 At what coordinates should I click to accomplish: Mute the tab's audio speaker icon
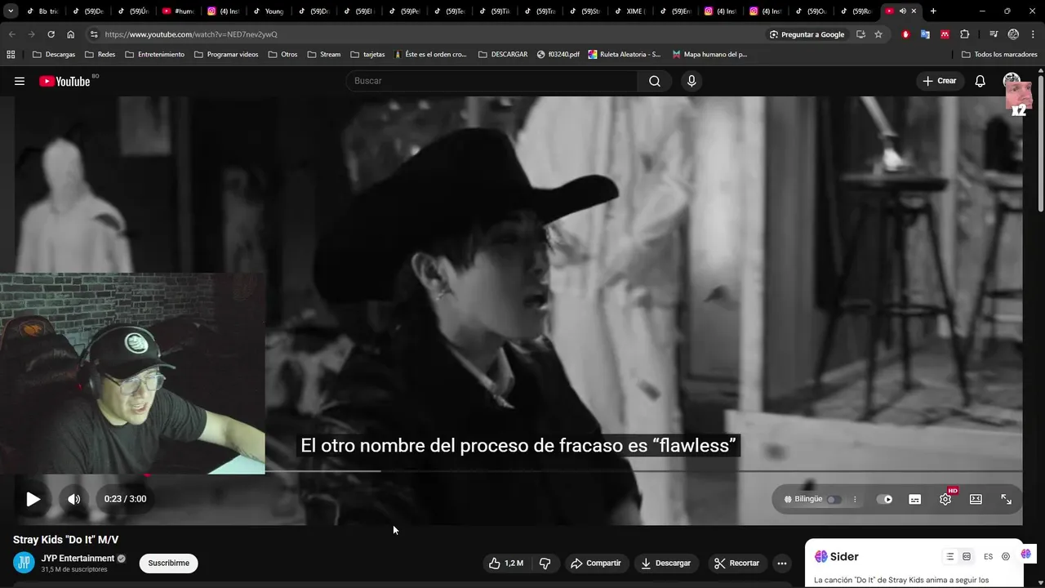(x=902, y=11)
